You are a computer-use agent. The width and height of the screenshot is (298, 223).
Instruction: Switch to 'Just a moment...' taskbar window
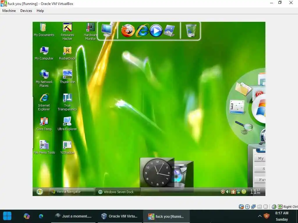tap(73, 216)
